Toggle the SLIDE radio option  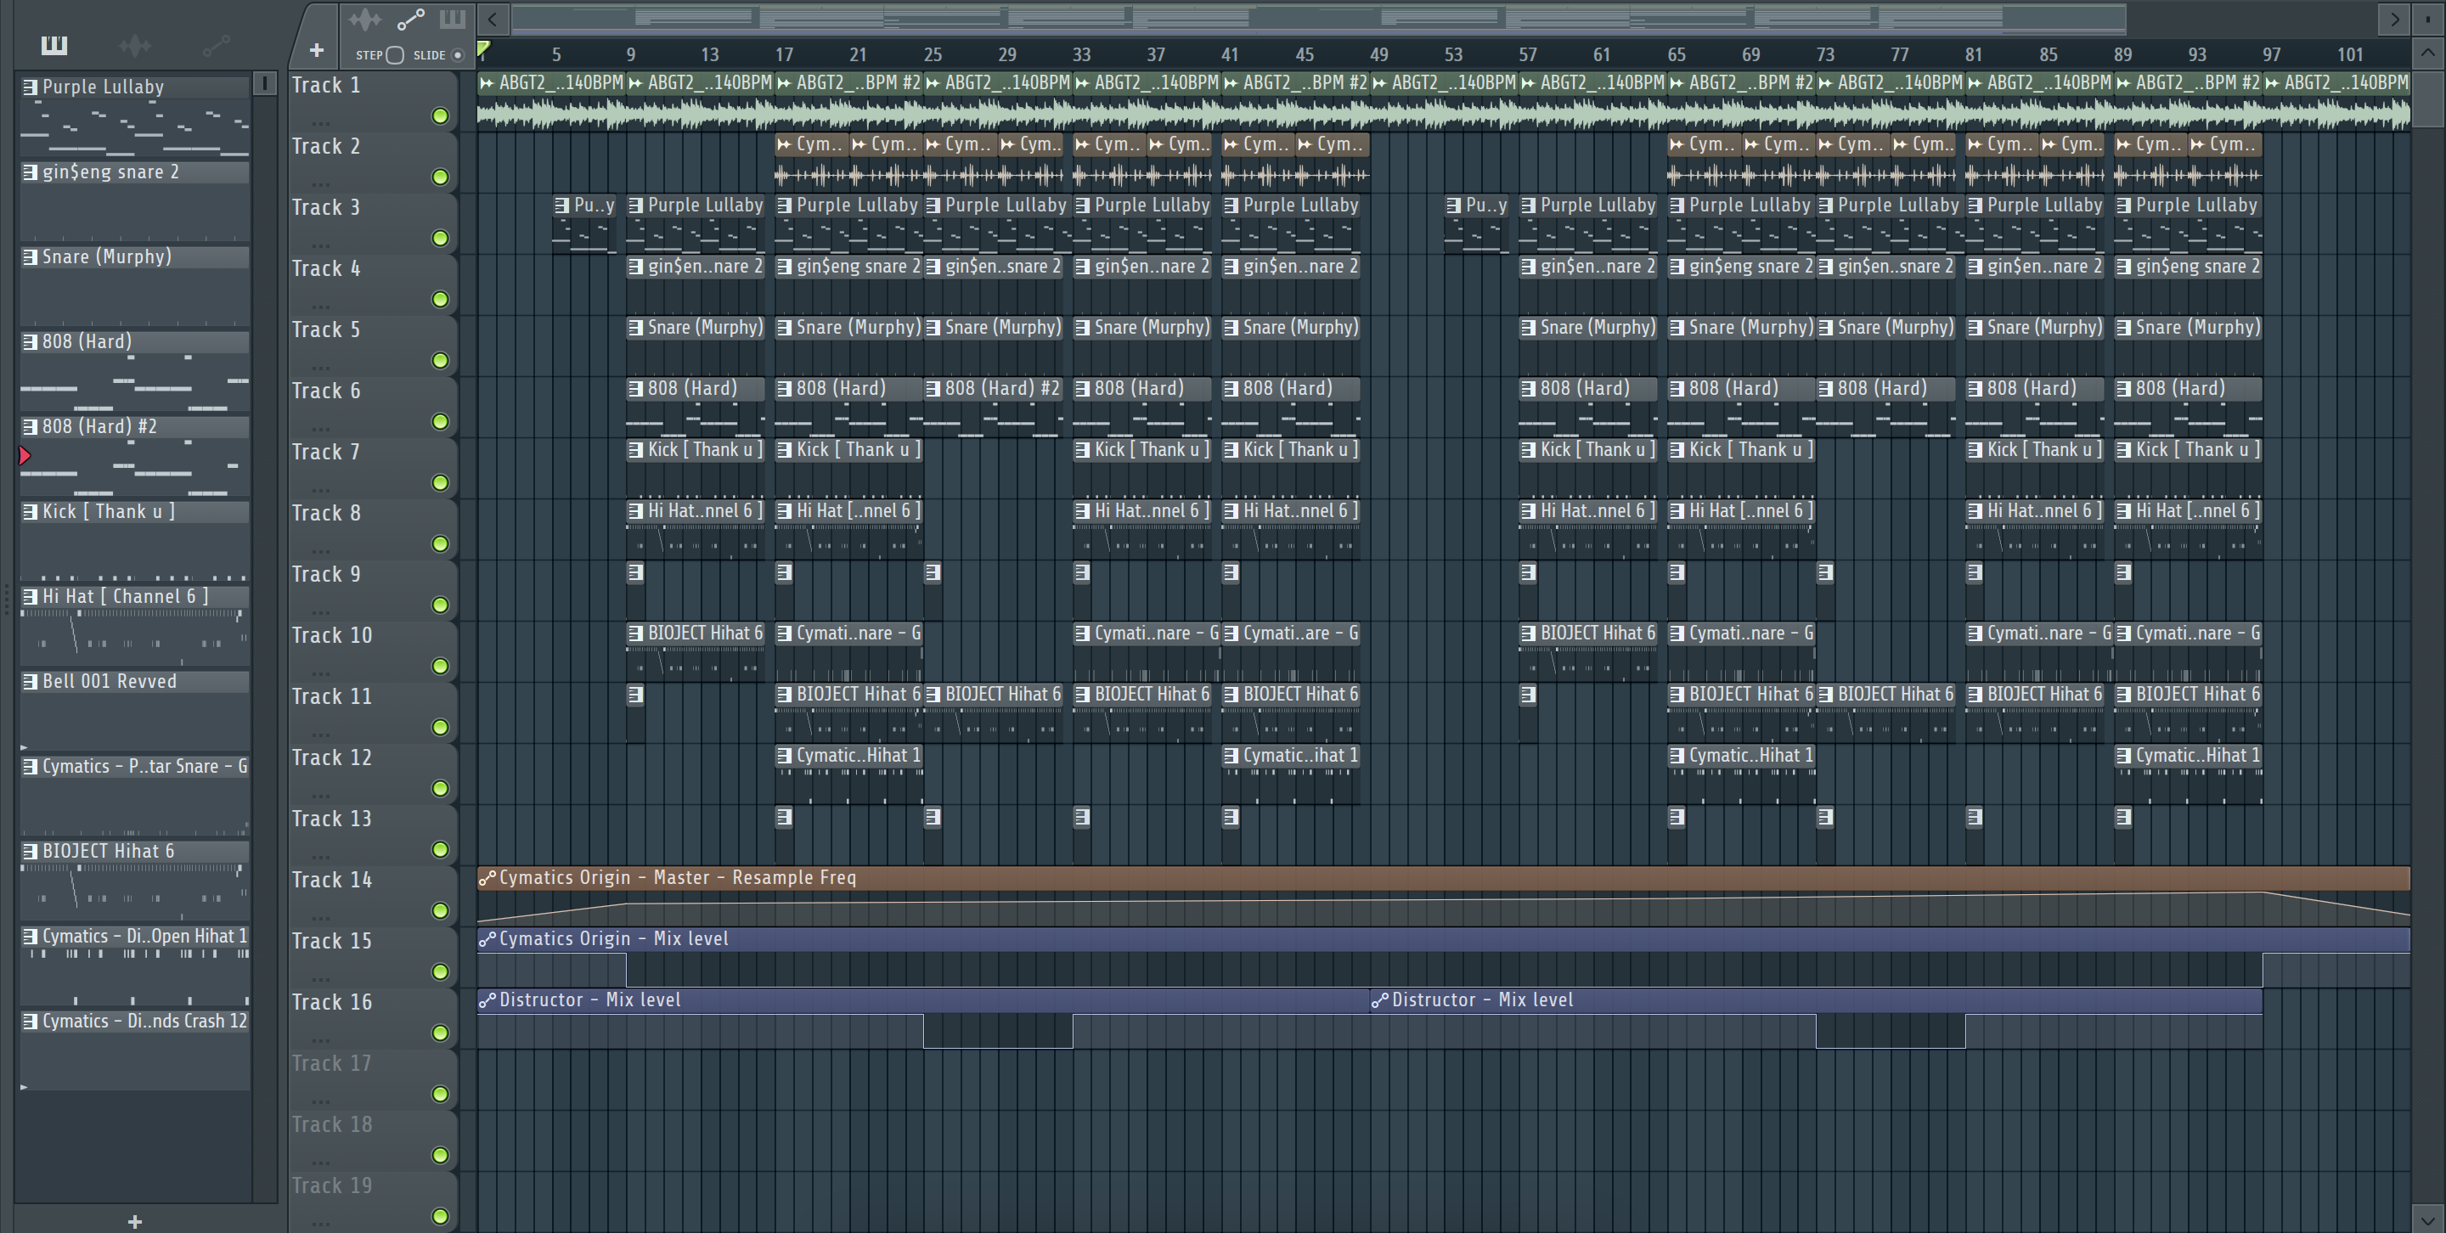tap(458, 55)
